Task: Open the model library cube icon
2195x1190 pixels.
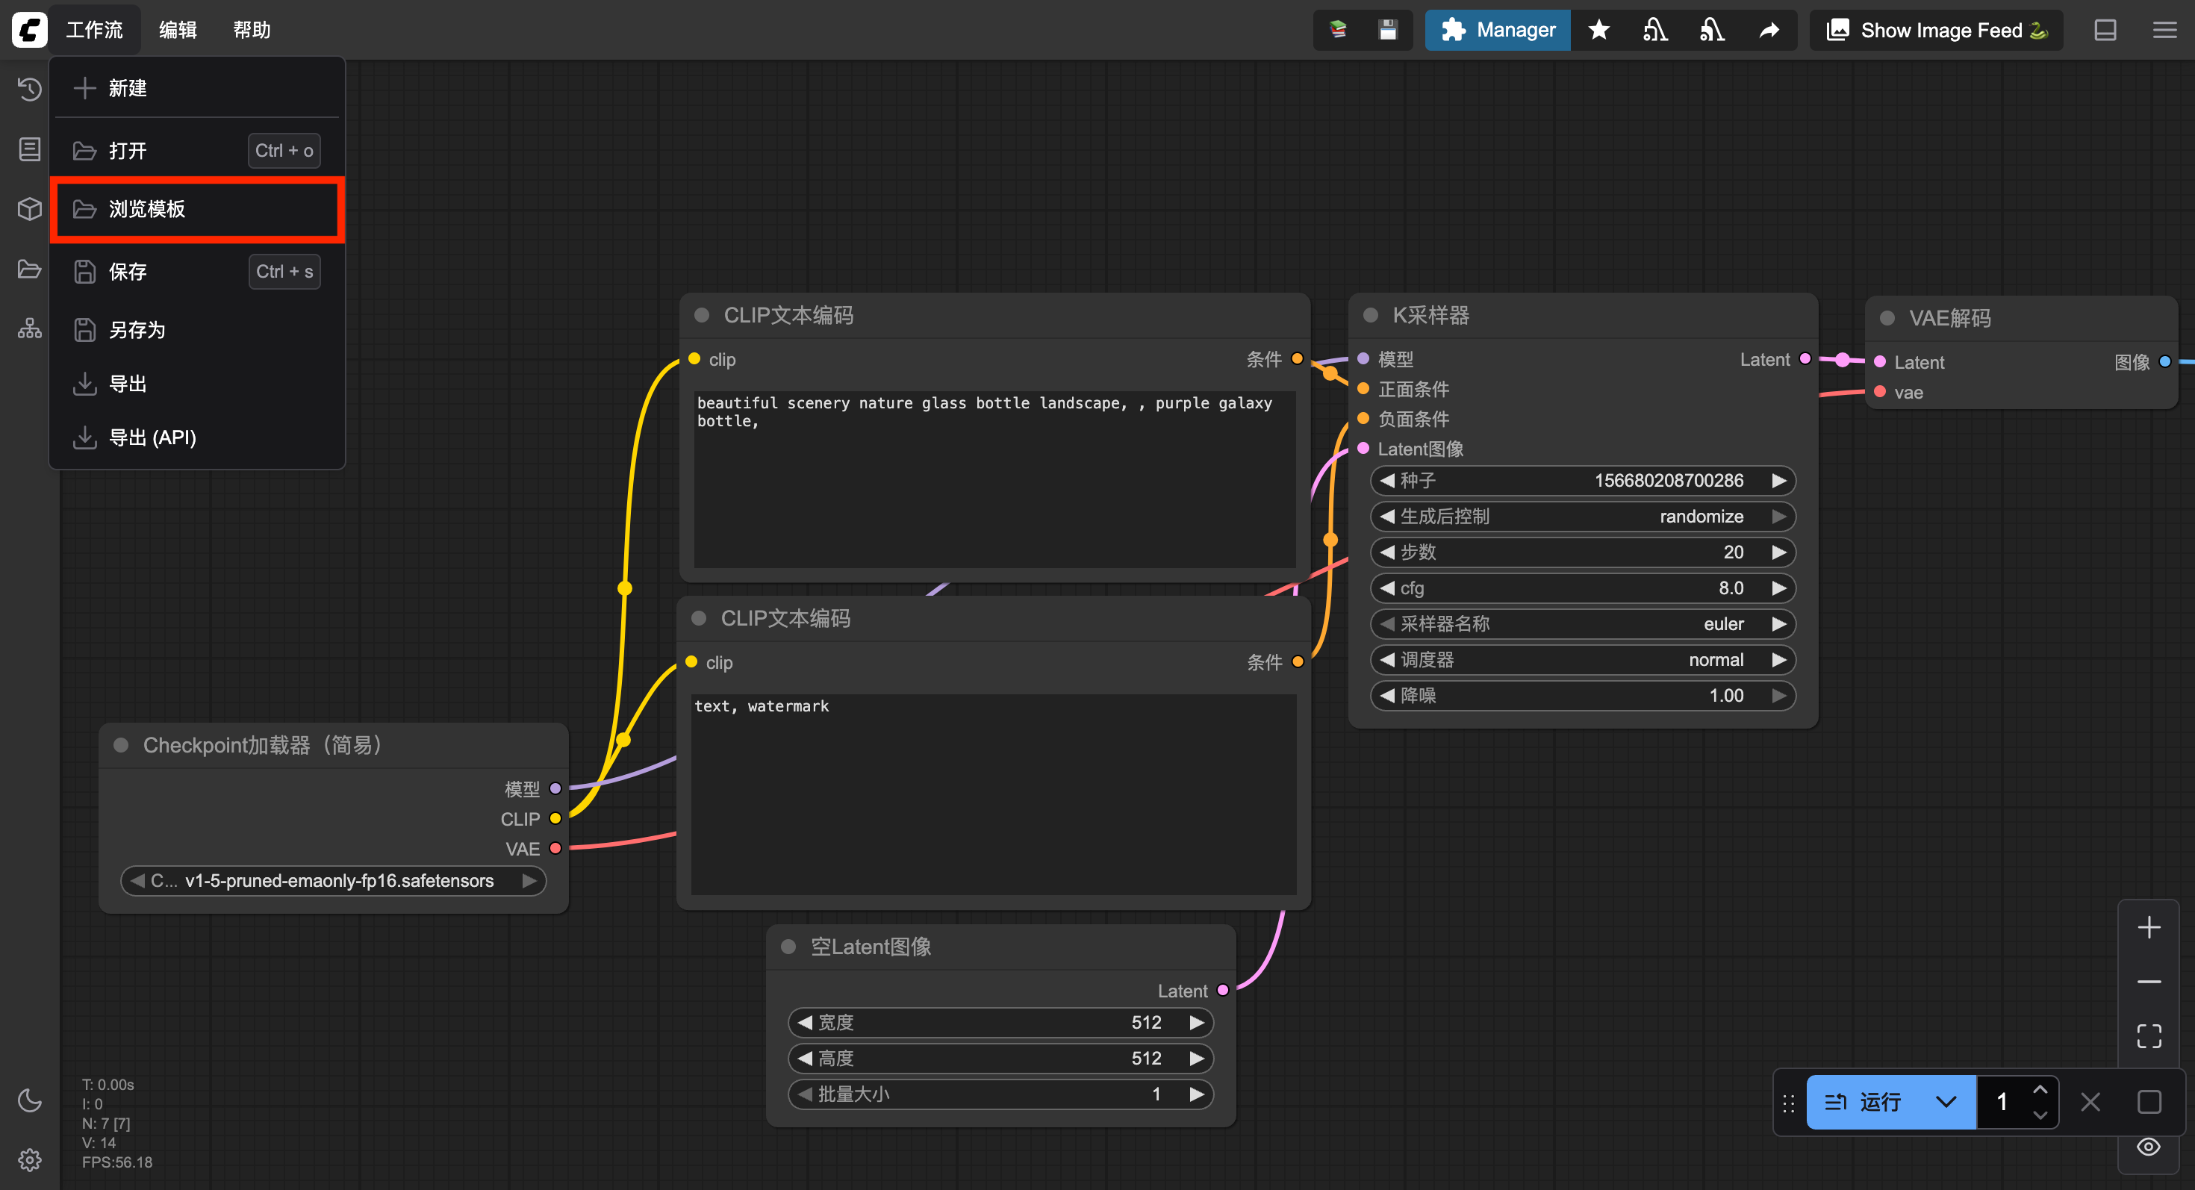Action: (x=30, y=209)
